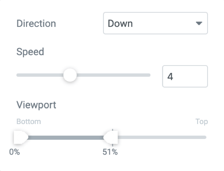224x171 pixels.
Task: Click the "Direction" label
Action: (x=36, y=23)
